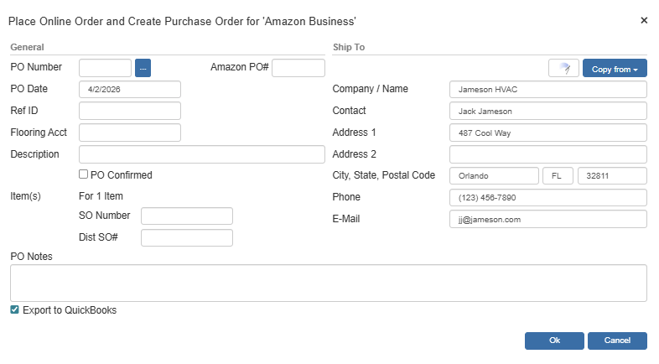Uncheck Export to QuickBooks
659x364 pixels.
(14, 309)
